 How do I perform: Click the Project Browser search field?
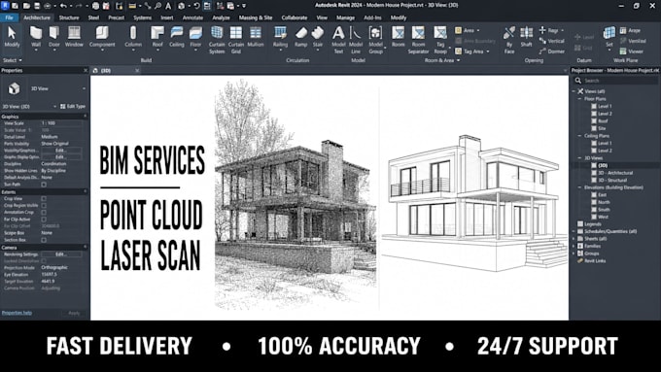[x=615, y=81]
